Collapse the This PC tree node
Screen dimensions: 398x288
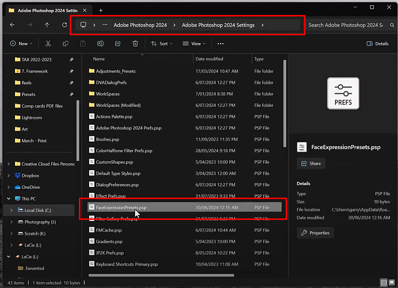click(9, 199)
